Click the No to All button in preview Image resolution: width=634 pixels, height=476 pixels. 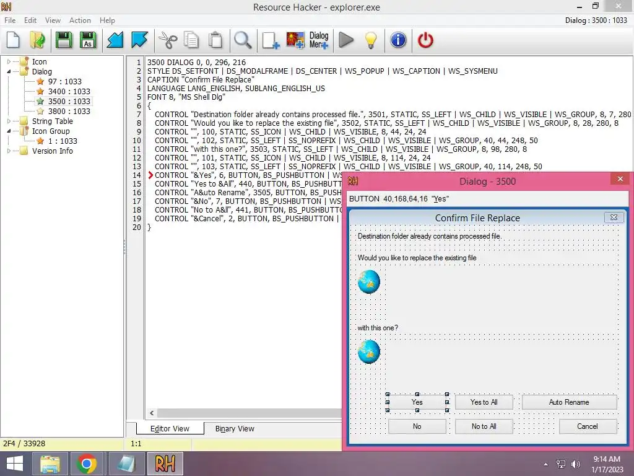pyautogui.click(x=484, y=426)
